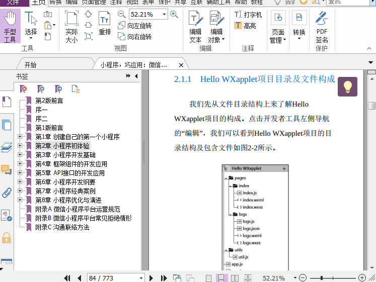
Task: Open the Edit Object (编辑对象) tool
Action: coord(216,26)
